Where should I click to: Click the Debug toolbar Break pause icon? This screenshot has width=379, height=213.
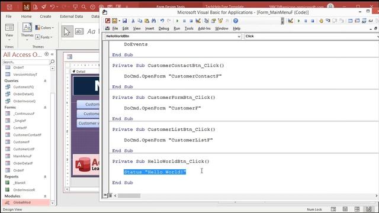point(306,21)
